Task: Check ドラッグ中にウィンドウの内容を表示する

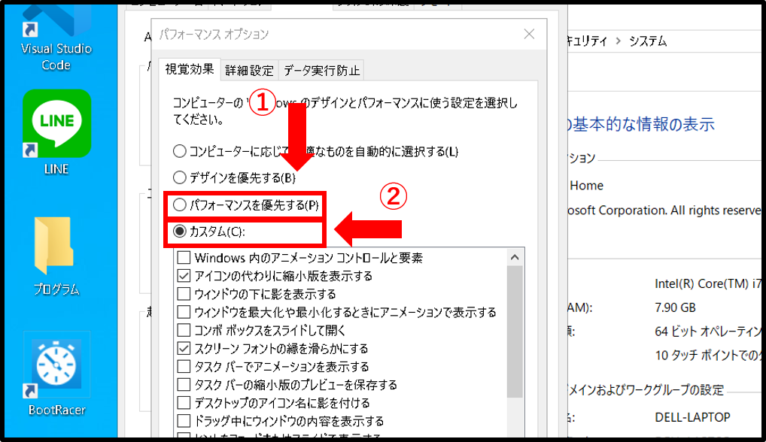Action: (x=184, y=420)
